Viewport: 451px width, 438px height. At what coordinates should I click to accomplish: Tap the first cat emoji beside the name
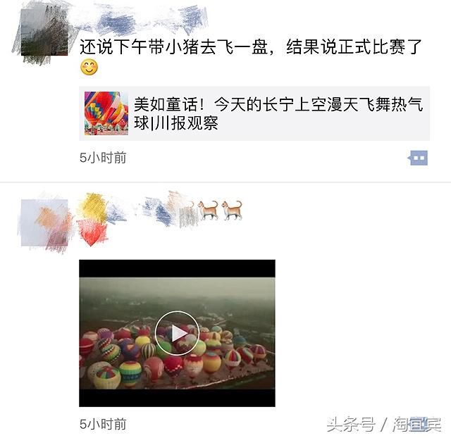209,210
